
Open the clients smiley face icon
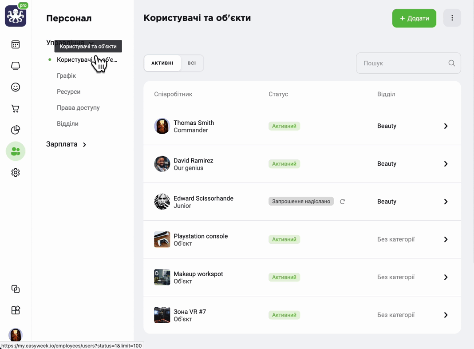coord(16,87)
